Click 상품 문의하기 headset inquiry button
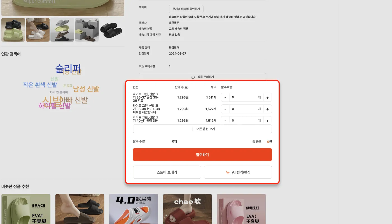This screenshot has width=392, height=224. click(x=202, y=77)
